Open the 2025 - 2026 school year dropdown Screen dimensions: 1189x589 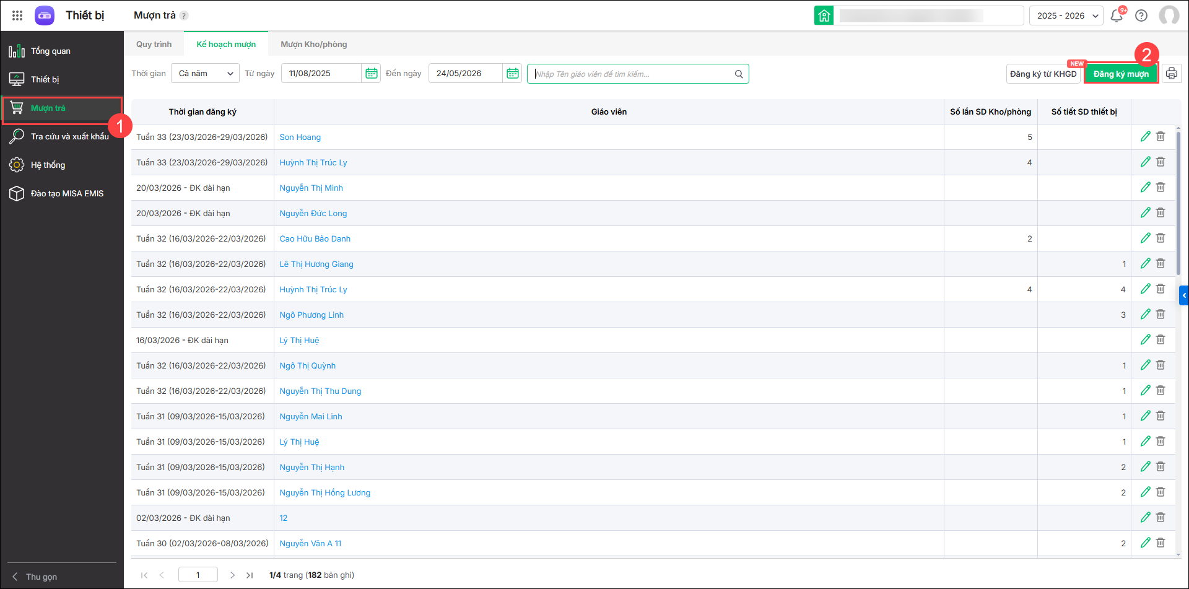click(1067, 15)
